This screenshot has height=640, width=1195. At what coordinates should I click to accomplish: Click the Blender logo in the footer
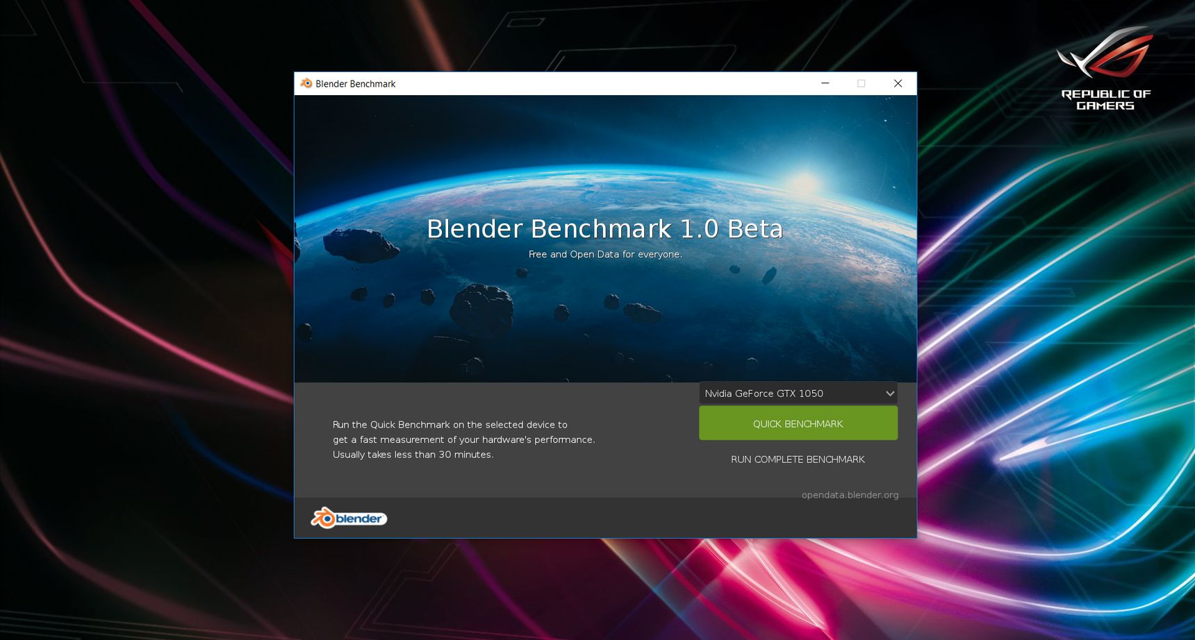[349, 518]
